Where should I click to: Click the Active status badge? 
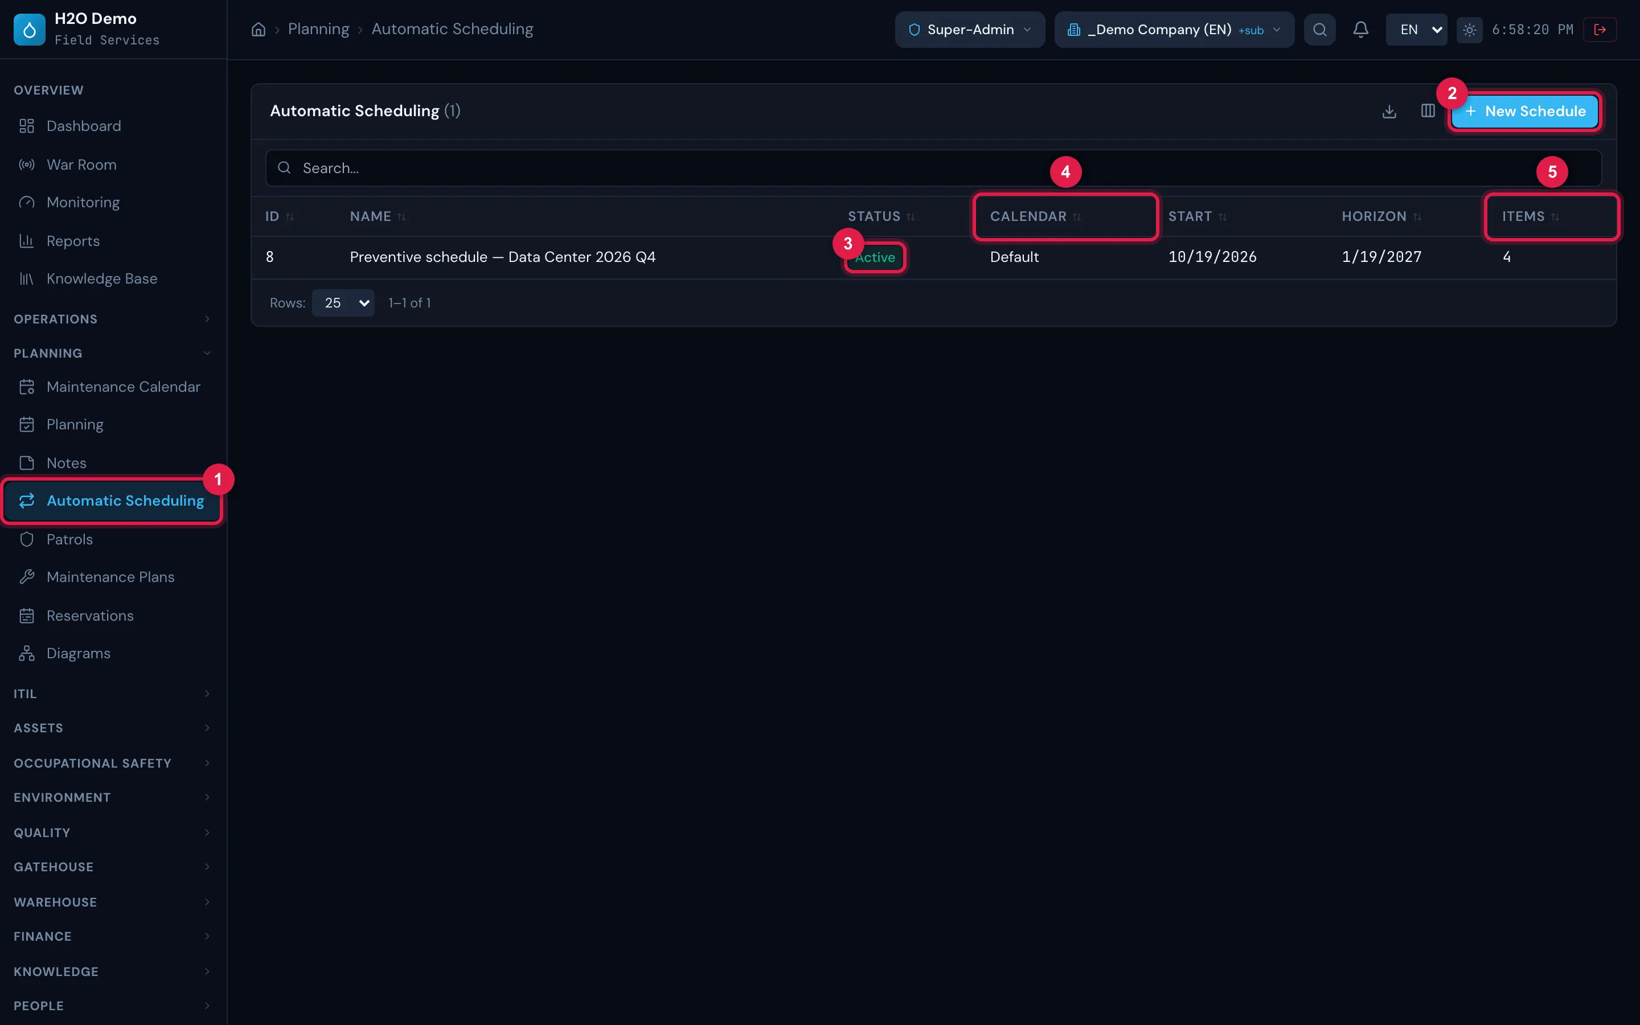point(874,257)
